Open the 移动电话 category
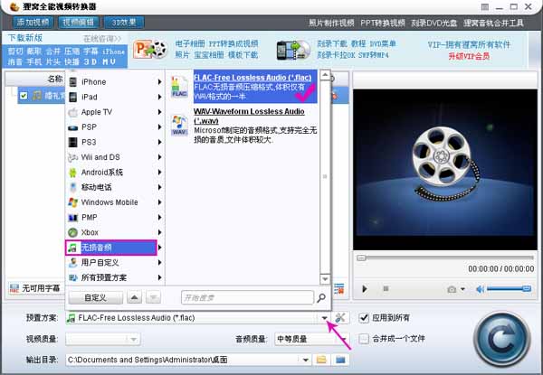 [x=115, y=187]
